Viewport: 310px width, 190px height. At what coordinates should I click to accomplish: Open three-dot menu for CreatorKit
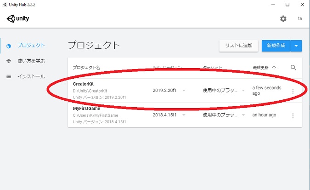pos(293,91)
